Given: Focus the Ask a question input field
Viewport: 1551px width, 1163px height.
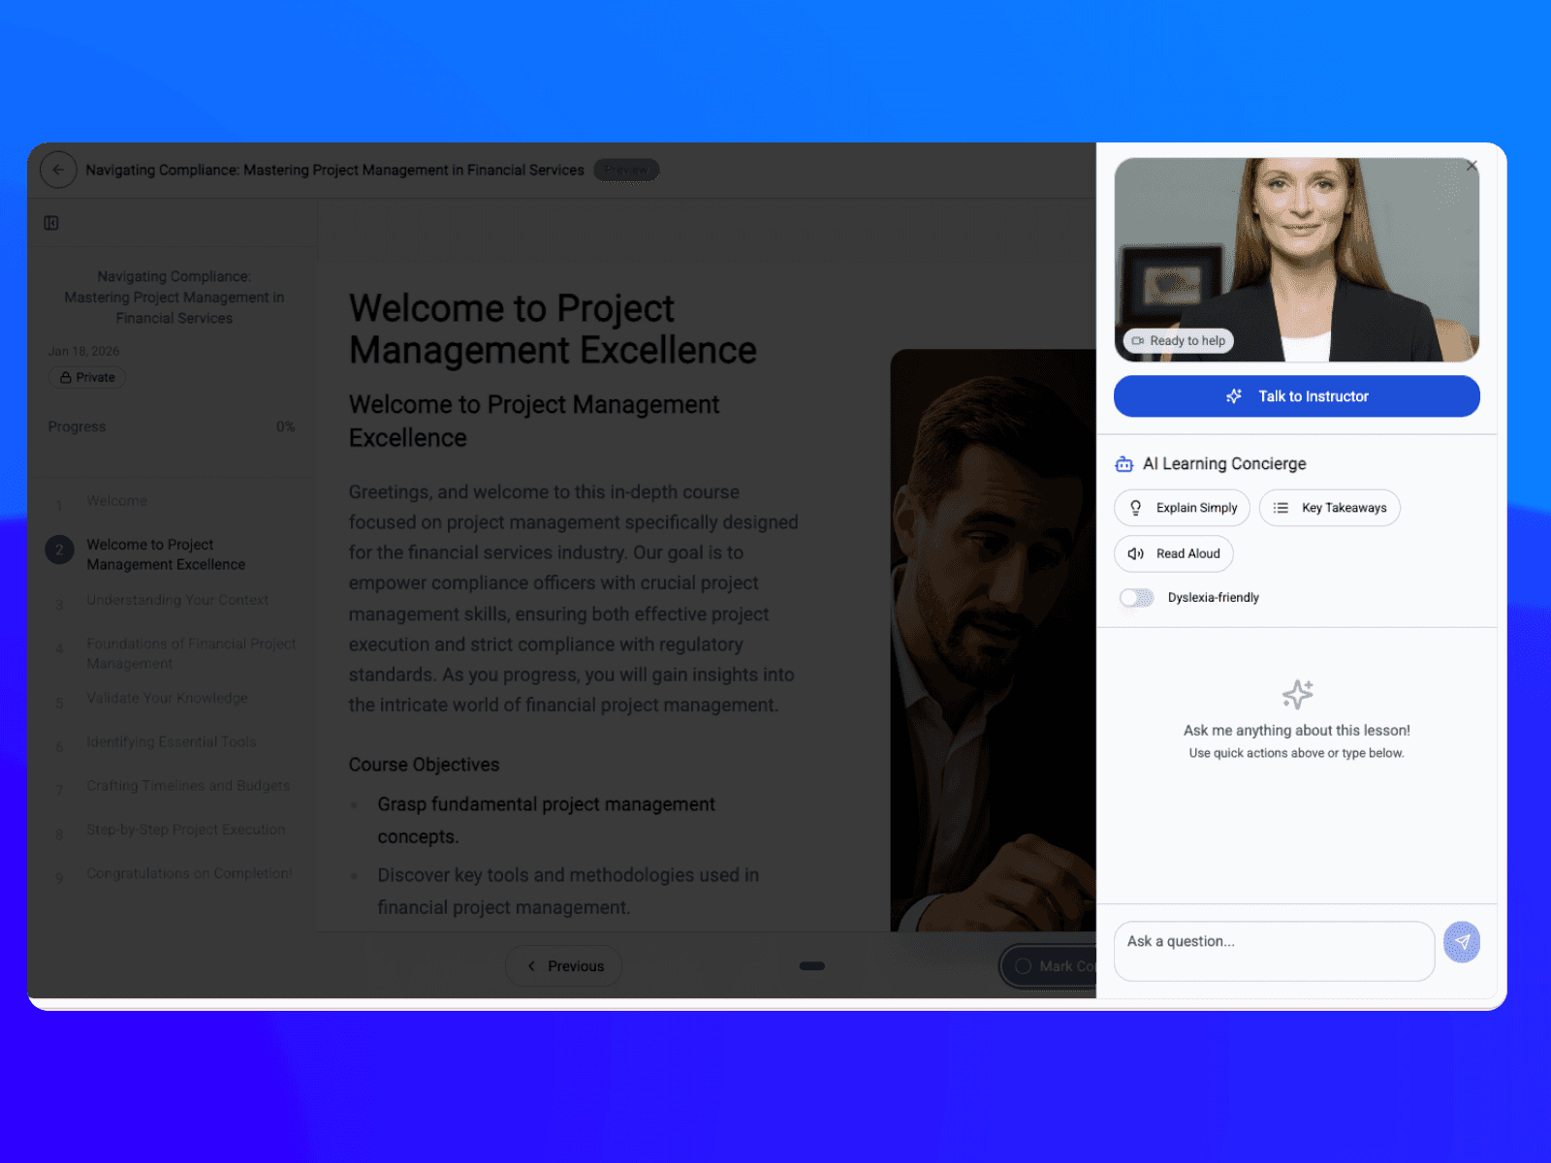Looking at the screenshot, I should (1274, 951).
